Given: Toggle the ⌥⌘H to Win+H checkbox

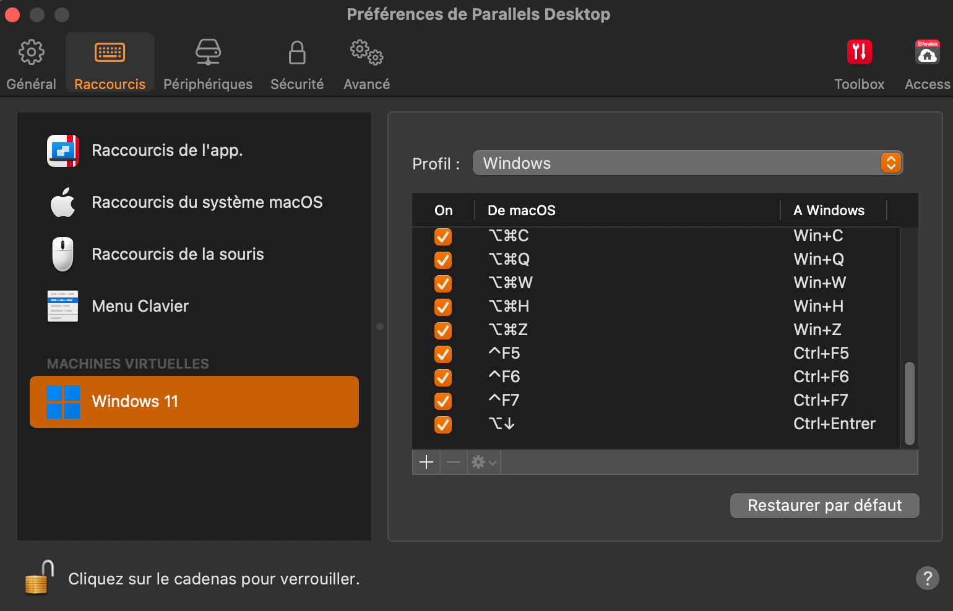Looking at the screenshot, I should [x=443, y=307].
